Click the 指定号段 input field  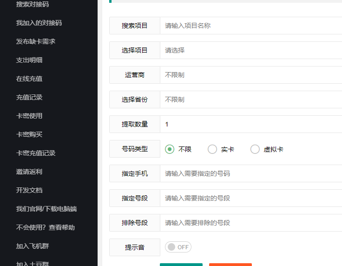point(251,198)
